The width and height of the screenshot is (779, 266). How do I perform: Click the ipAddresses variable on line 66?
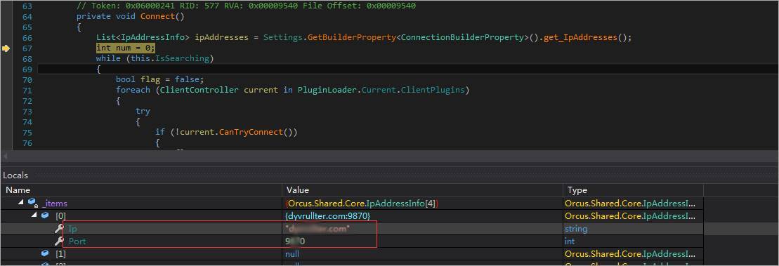click(221, 38)
